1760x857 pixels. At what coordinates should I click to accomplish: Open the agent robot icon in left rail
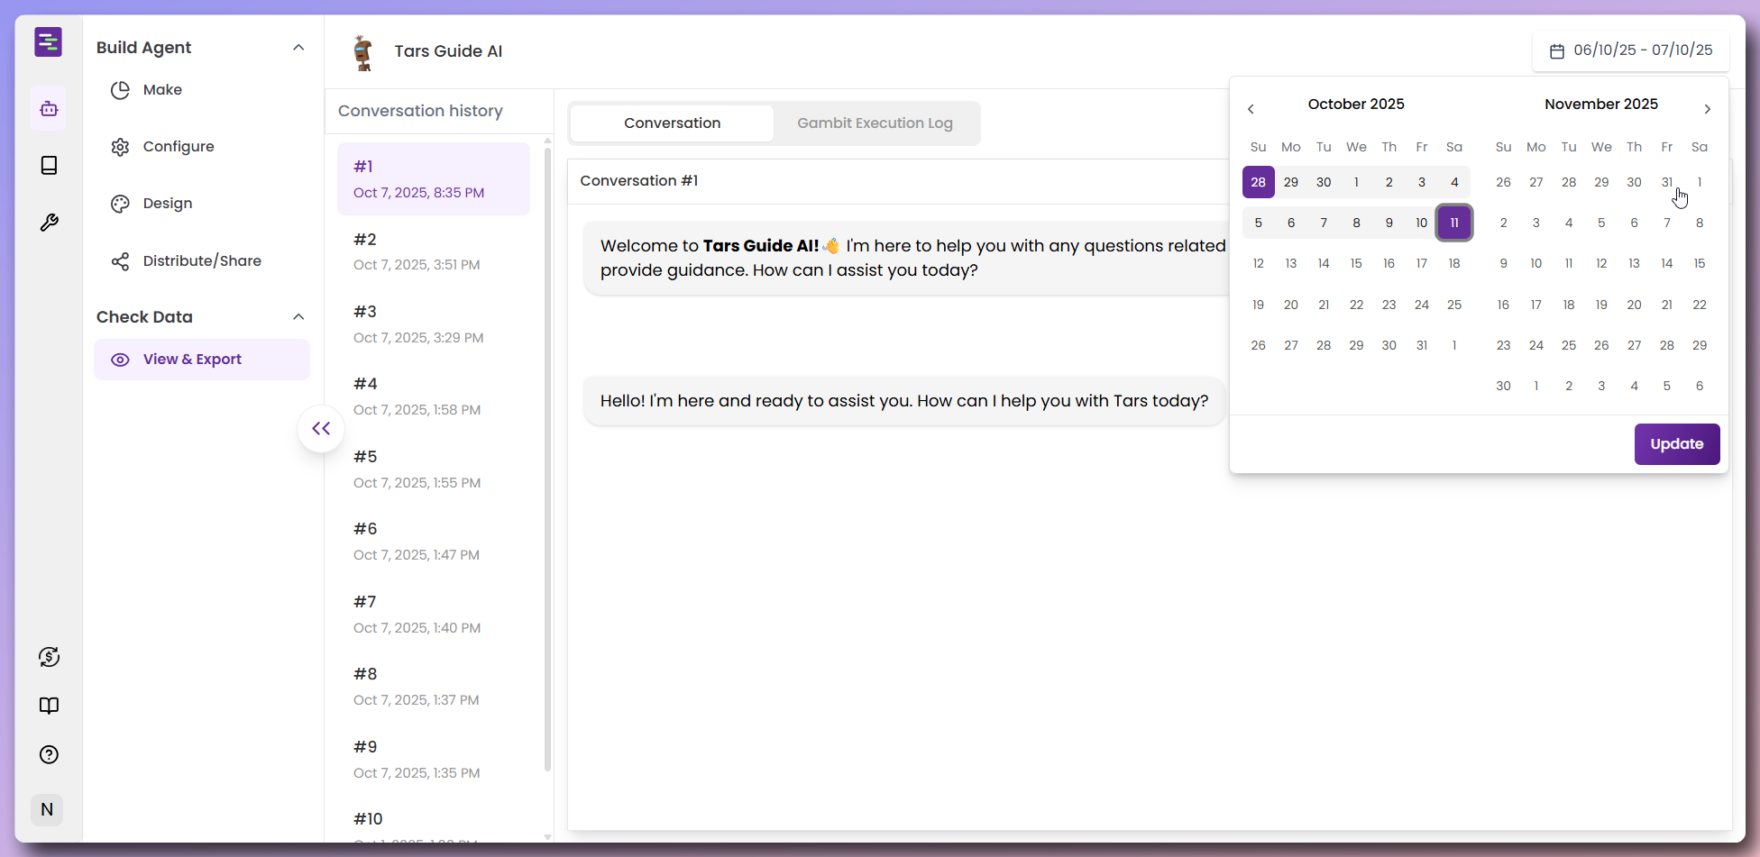[49, 109]
